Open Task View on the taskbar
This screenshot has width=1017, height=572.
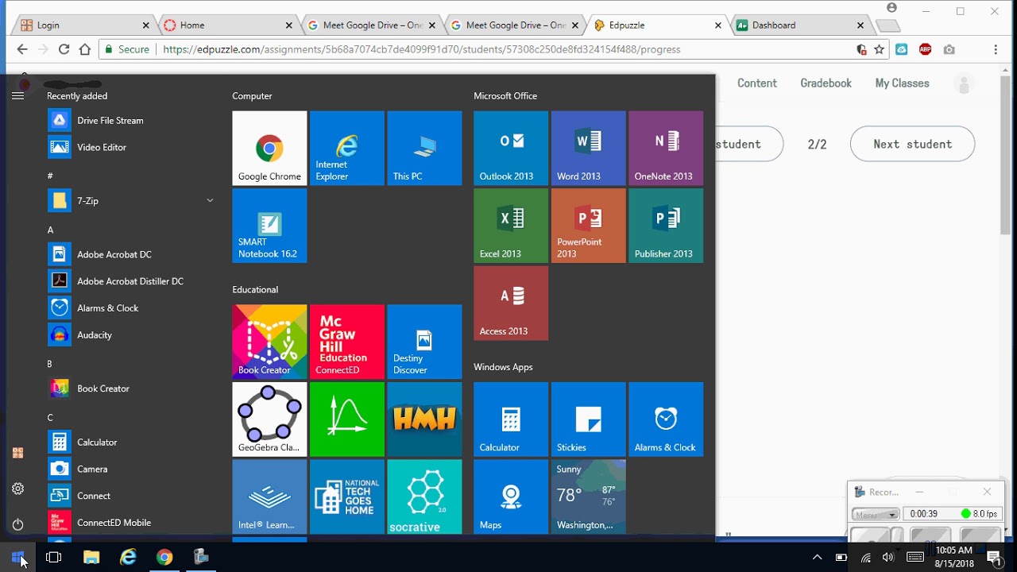click(x=54, y=557)
